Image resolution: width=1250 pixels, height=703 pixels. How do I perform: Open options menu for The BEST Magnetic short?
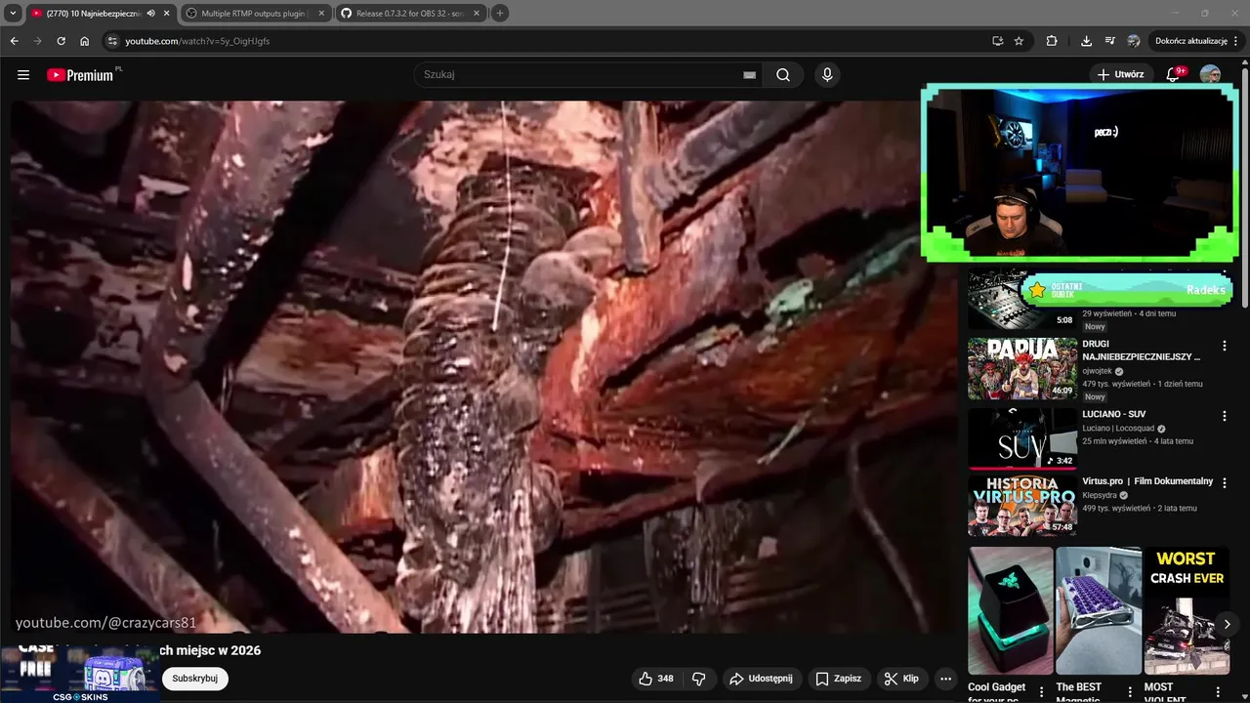tap(1129, 692)
